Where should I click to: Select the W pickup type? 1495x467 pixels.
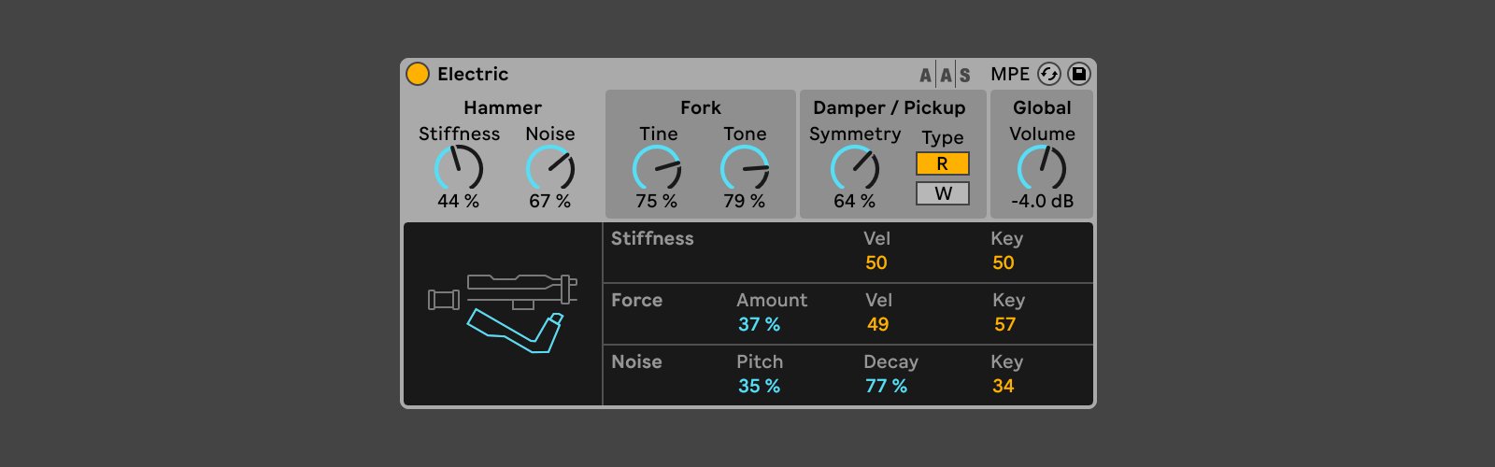pos(942,193)
